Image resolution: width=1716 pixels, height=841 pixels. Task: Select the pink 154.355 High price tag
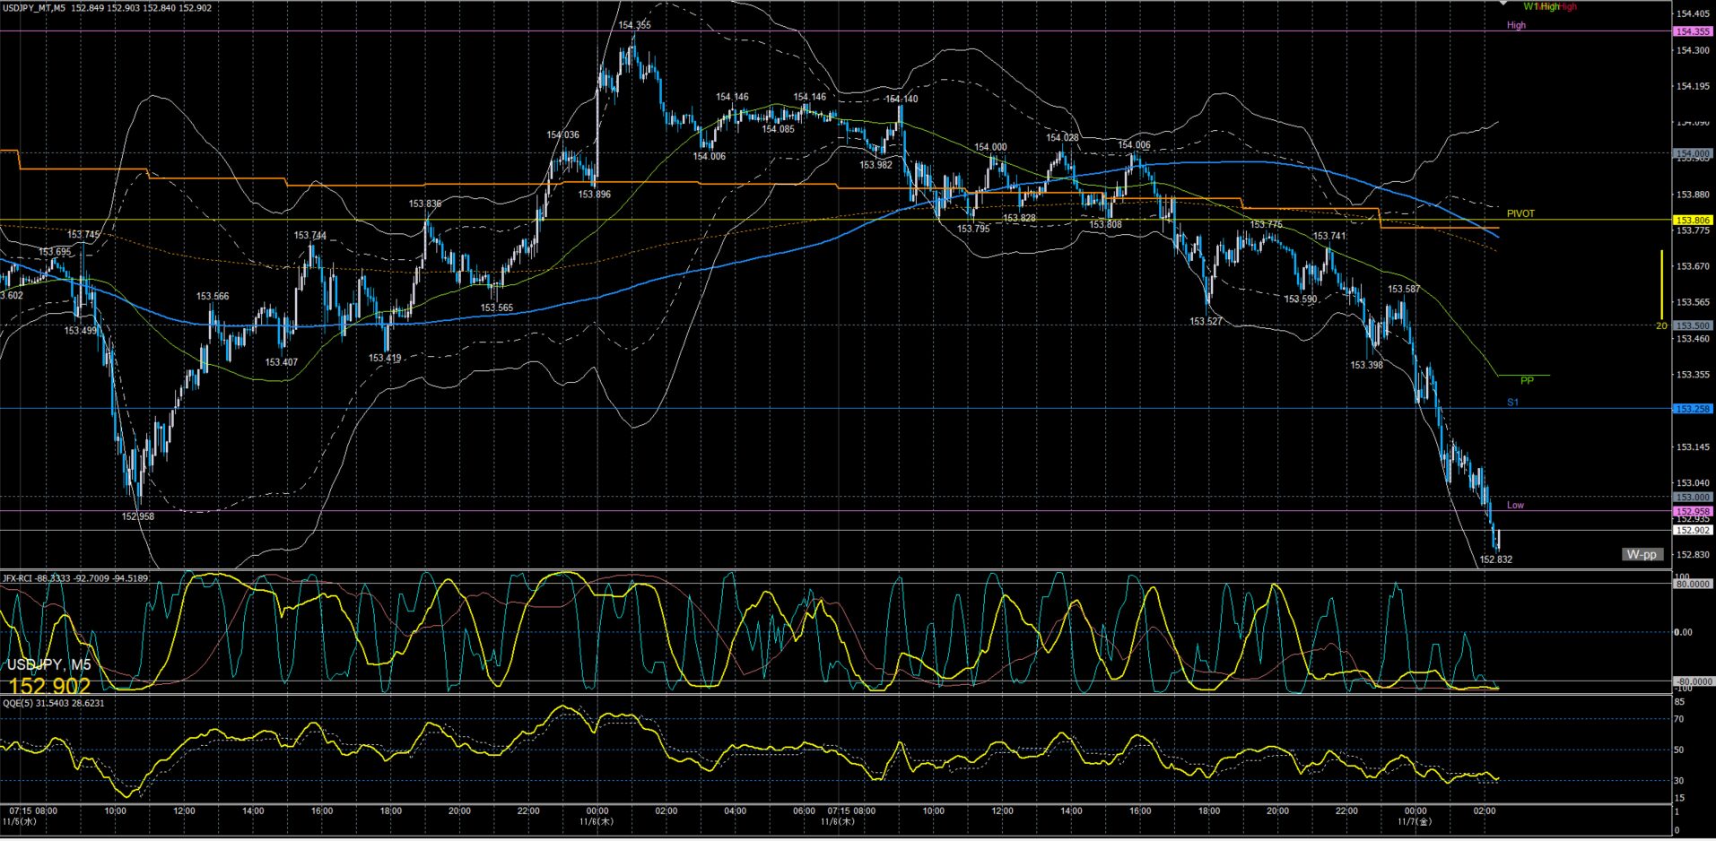tap(1693, 31)
